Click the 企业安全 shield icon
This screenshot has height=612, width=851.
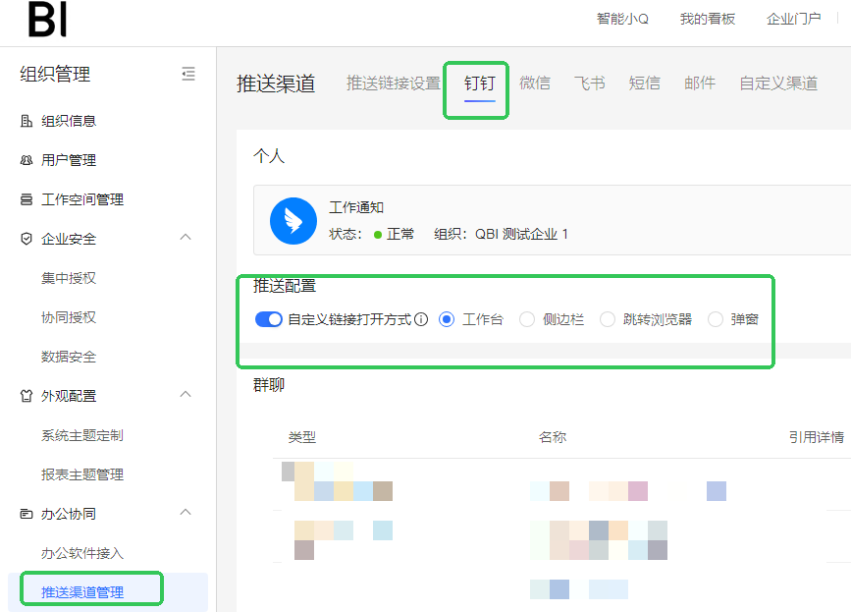(x=27, y=239)
